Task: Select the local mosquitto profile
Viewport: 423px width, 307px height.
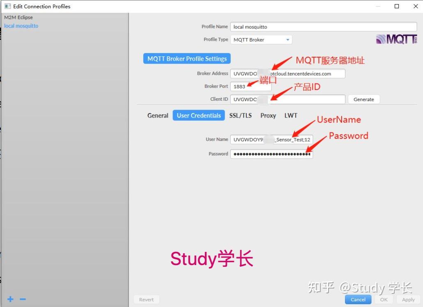Action: 21,25
